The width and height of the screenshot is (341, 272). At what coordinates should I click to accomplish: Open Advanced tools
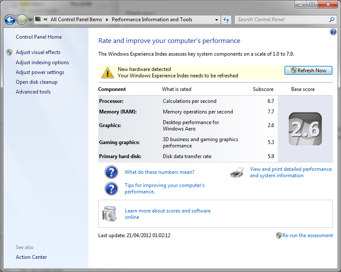(x=33, y=92)
